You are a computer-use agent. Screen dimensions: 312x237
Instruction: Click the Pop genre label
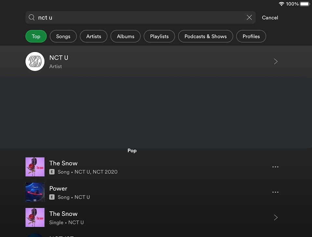coord(132,151)
